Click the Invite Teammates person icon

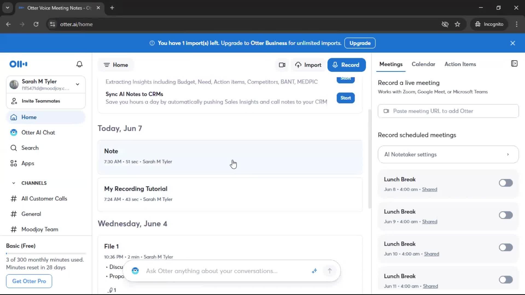14,101
